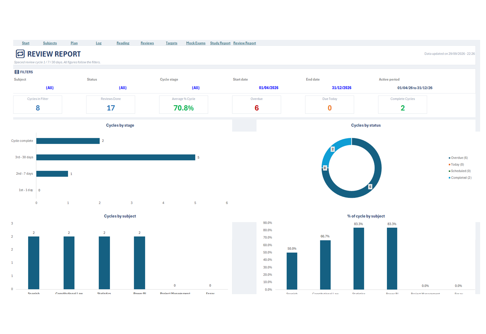
Task: Open the Reading section link
Action: tap(123, 43)
